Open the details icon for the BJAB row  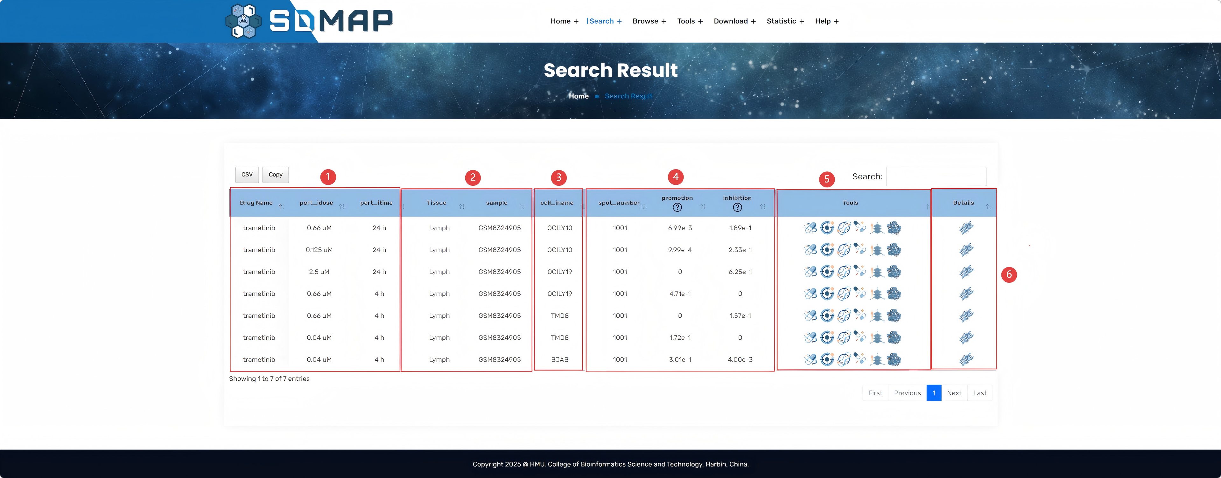point(966,360)
